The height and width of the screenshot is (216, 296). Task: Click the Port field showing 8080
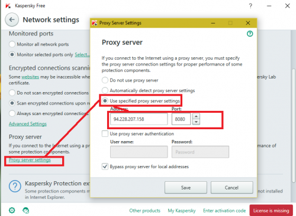(x=181, y=119)
